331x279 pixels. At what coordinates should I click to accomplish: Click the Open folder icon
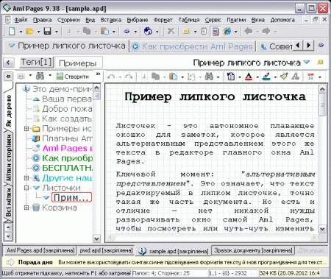pos(29,31)
